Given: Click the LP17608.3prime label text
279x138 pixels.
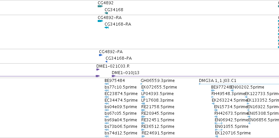Looking at the screenshot, I should pyautogui.click(x=157, y=100).
